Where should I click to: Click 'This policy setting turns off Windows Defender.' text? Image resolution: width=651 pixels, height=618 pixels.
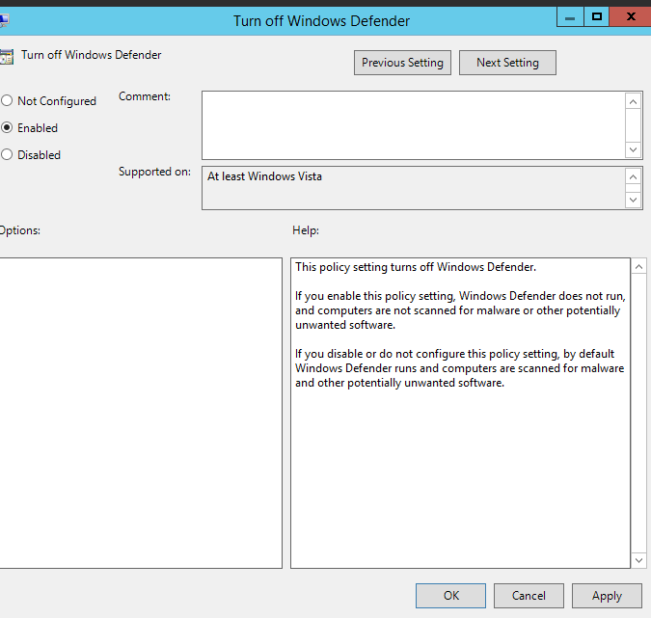click(416, 267)
